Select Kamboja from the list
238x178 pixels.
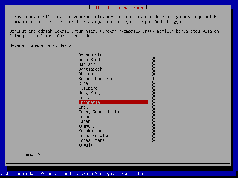[87, 126]
